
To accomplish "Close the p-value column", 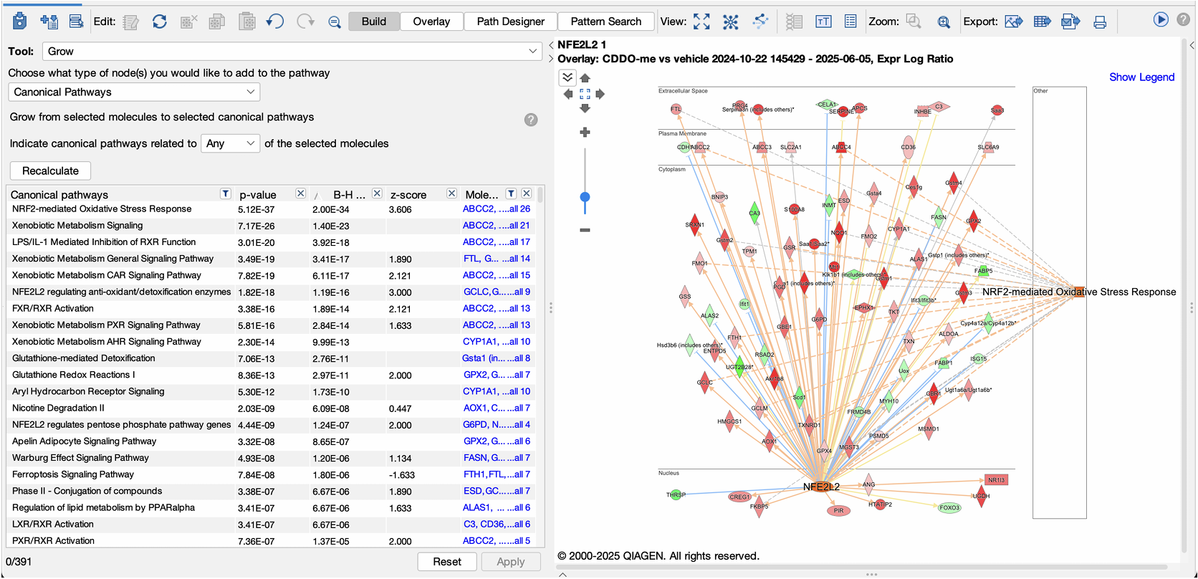I will coord(301,193).
